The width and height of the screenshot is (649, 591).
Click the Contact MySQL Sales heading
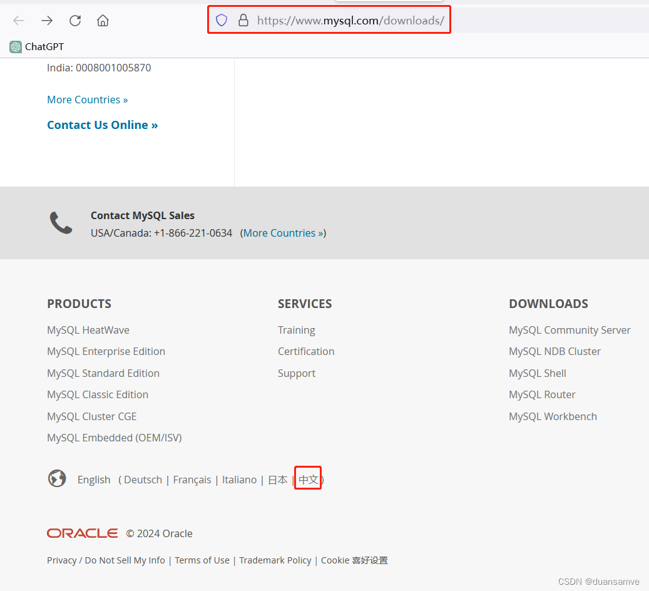(x=143, y=215)
